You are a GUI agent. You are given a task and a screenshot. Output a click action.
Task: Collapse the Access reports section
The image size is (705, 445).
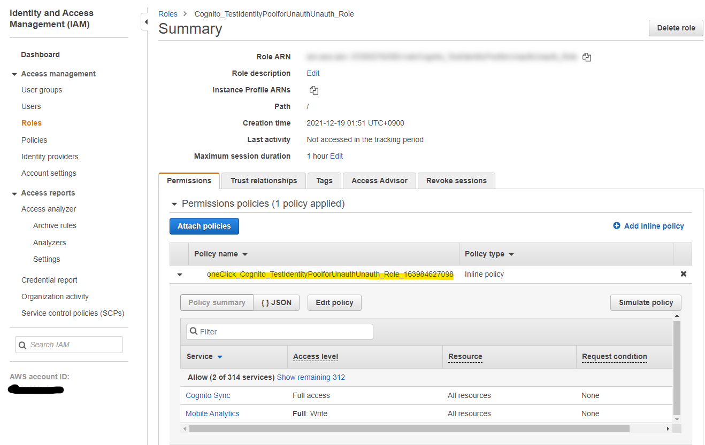[14, 193]
